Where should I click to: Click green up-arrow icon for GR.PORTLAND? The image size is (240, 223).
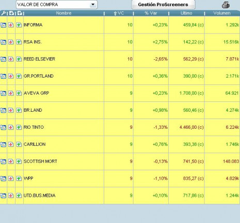point(19,76)
